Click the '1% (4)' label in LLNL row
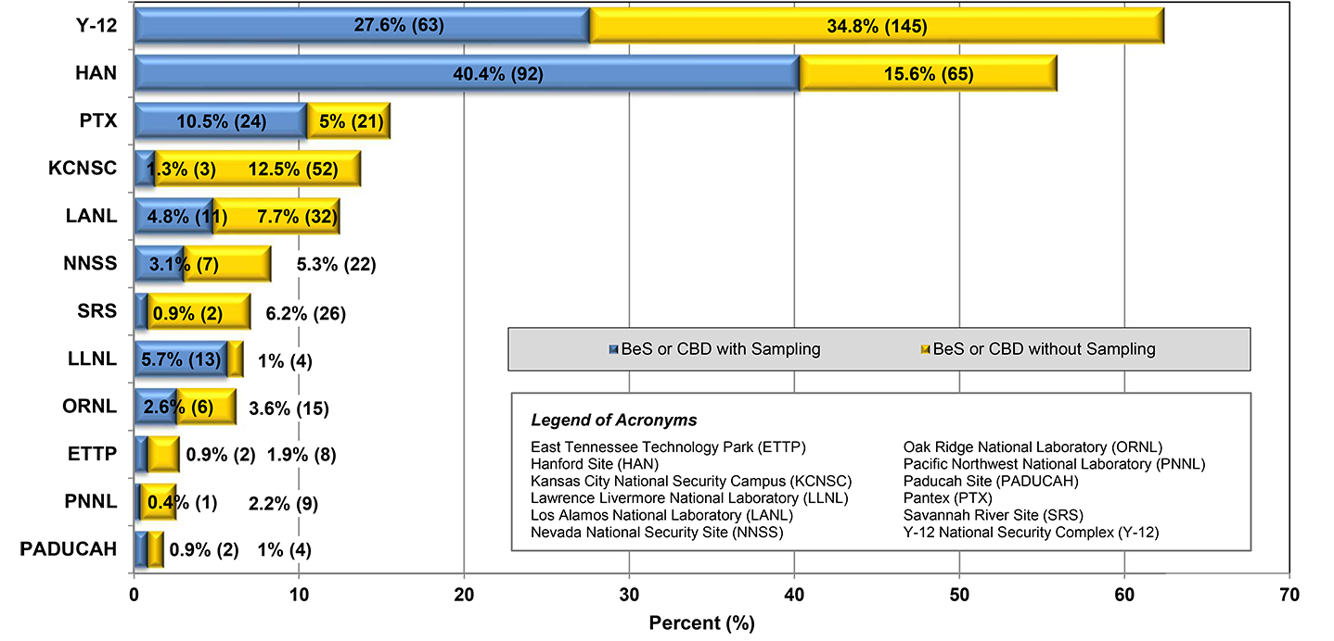The width and height of the screenshot is (1334, 641). (285, 360)
